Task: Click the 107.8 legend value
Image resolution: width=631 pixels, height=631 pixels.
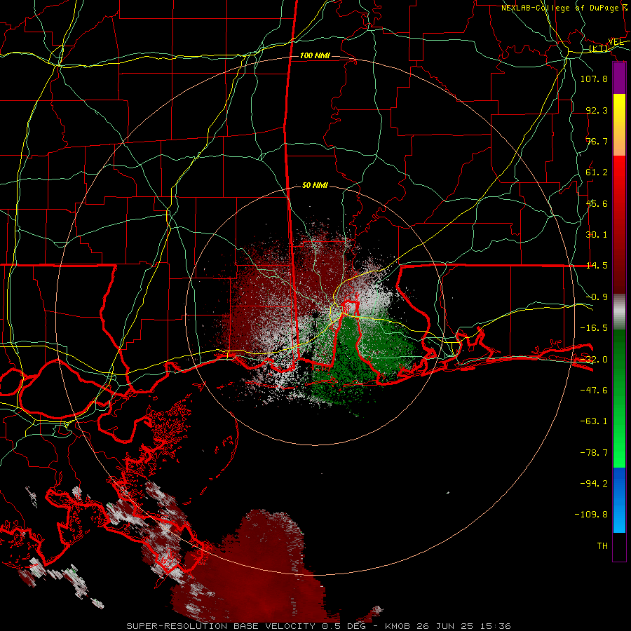Action: pyautogui.click(x=594, y=79)
